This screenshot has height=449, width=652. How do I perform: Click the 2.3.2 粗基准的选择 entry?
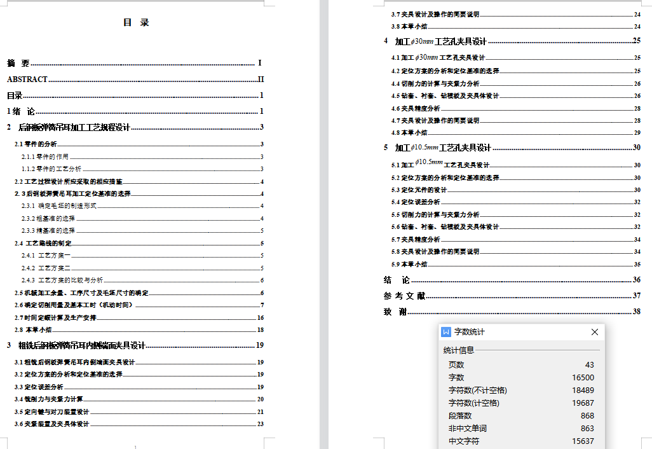[x=142, y=218]
